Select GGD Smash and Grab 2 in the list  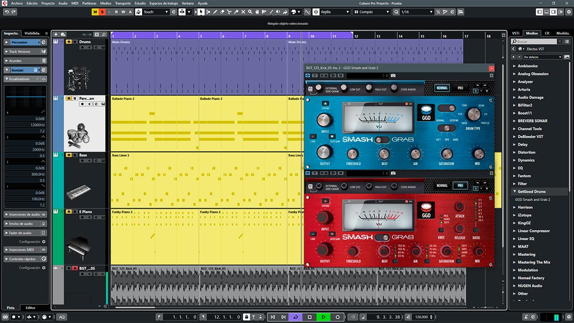533,200
